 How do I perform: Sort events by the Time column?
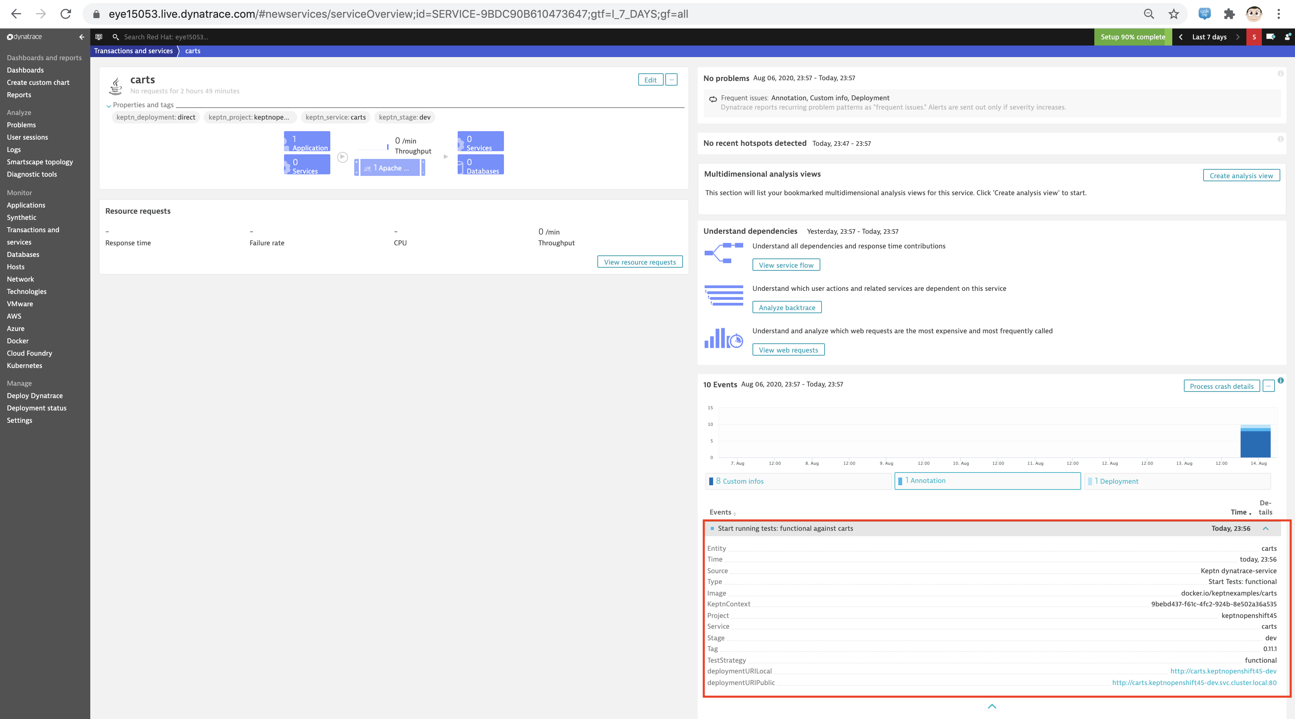click(x=1241, y=512)
